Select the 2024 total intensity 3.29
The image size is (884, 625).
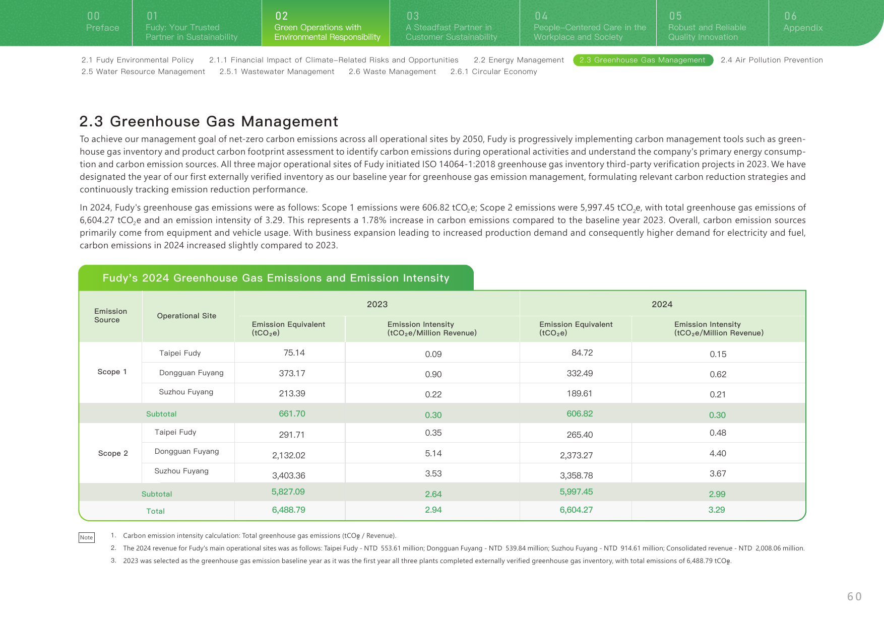click(717, 510)
